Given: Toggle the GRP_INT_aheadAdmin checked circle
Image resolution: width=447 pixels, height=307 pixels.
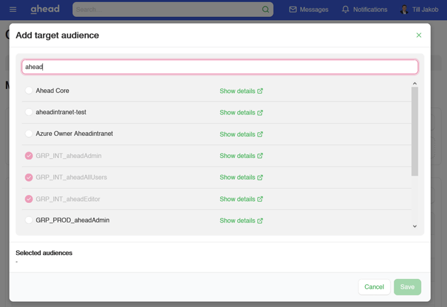Looking at the screenshot, I should (x=29, y=156).
